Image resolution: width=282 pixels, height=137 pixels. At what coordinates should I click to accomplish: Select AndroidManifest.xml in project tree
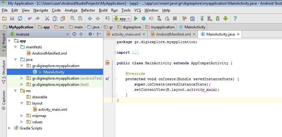(47, 53)
